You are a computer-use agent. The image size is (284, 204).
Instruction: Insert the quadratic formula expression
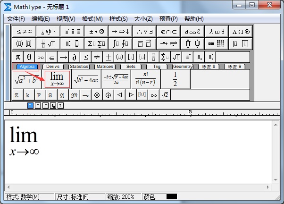[x=116, y=79]
